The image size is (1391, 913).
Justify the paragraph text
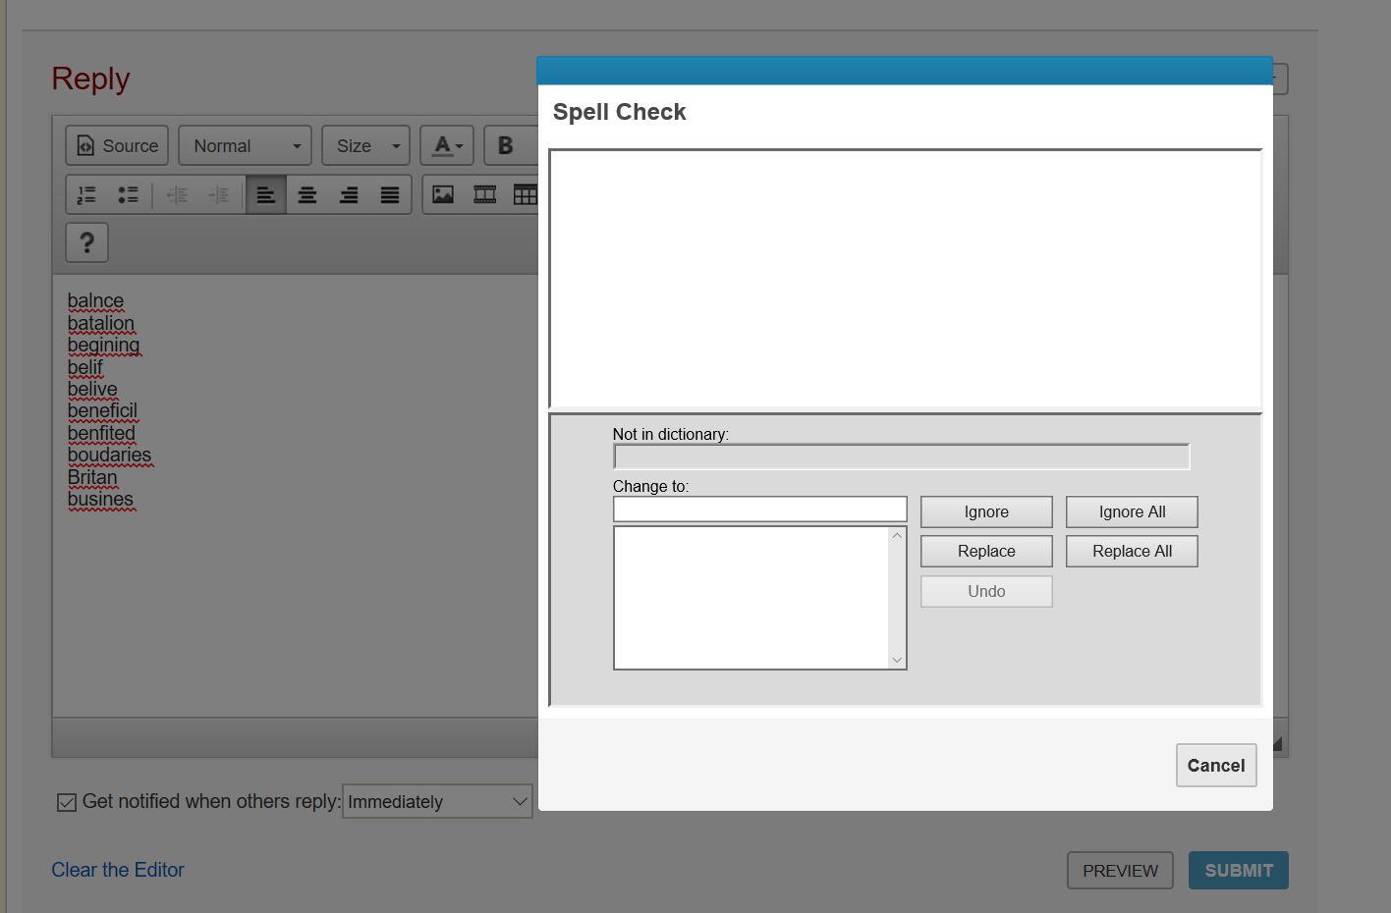point(390,194)
